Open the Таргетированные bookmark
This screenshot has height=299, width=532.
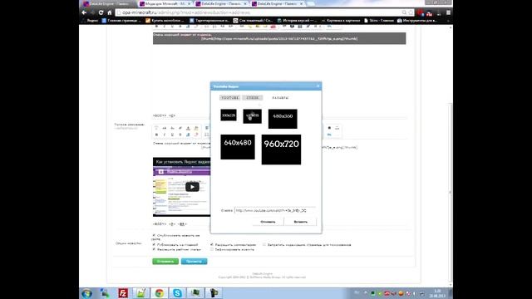pos(209,20)
